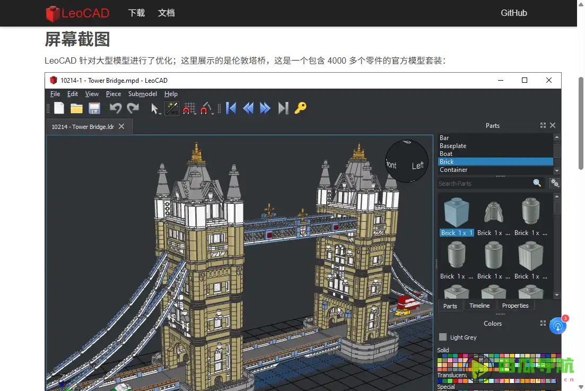Viewport: 585px width, 391px height.
Task: Open the Edit menu
Action: coord(72,94)
